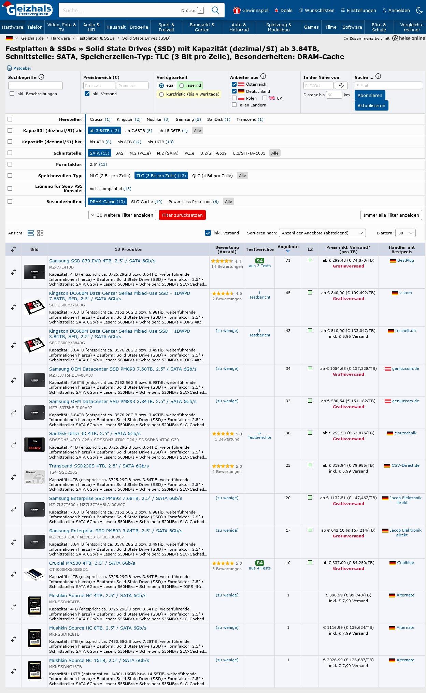Toggle dark mode moon icon
This screenshot has height=693, width=426.
[420, 10]
